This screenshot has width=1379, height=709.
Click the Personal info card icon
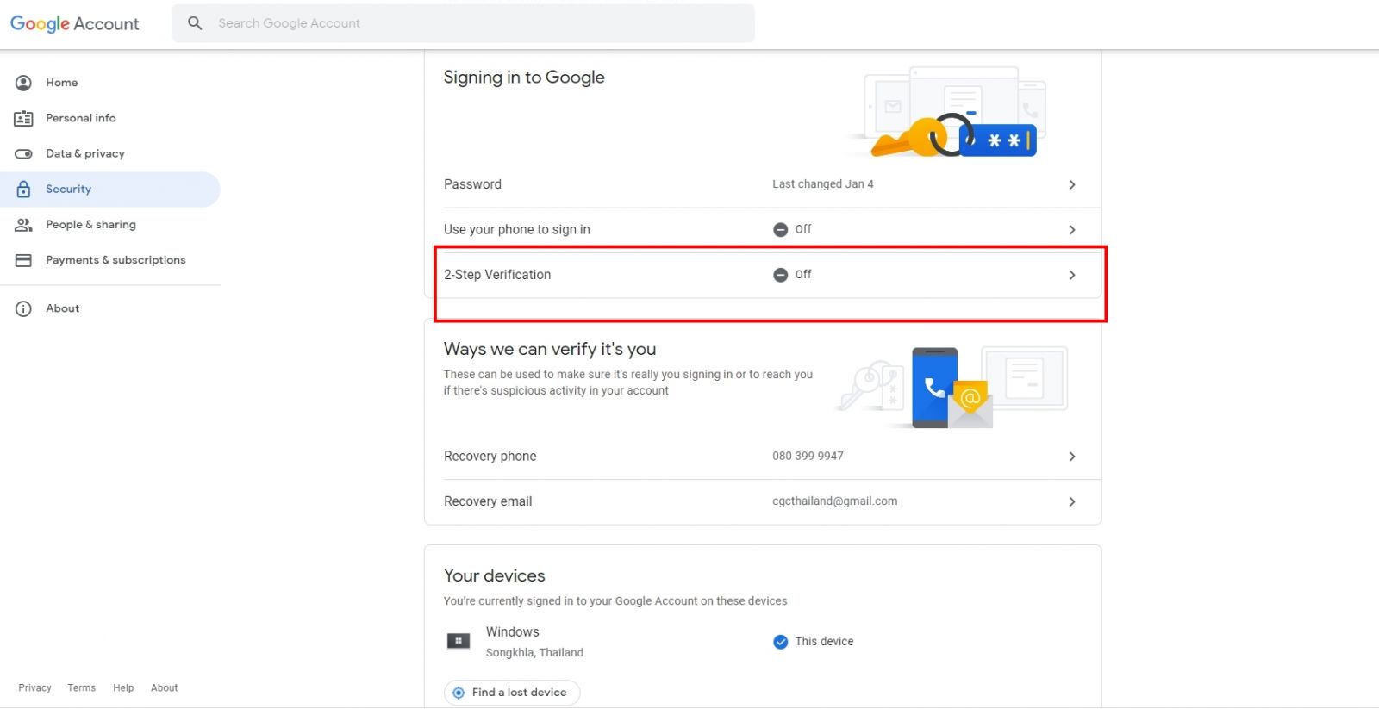pyautogui.click(x=23, y=118)
